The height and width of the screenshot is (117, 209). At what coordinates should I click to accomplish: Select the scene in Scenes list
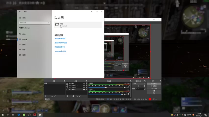tap(55, 83)
